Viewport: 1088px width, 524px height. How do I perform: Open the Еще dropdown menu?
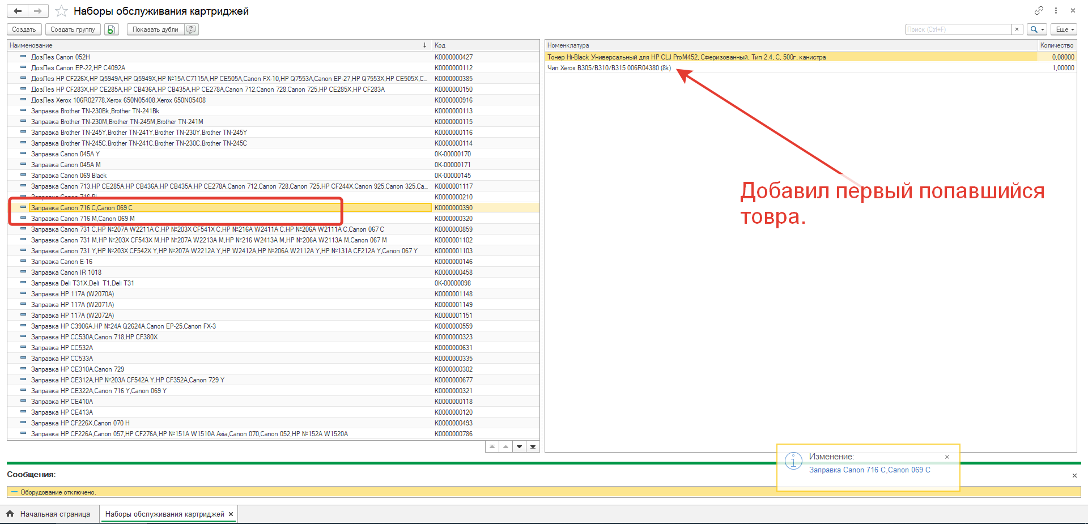(x=1064, y=29)
